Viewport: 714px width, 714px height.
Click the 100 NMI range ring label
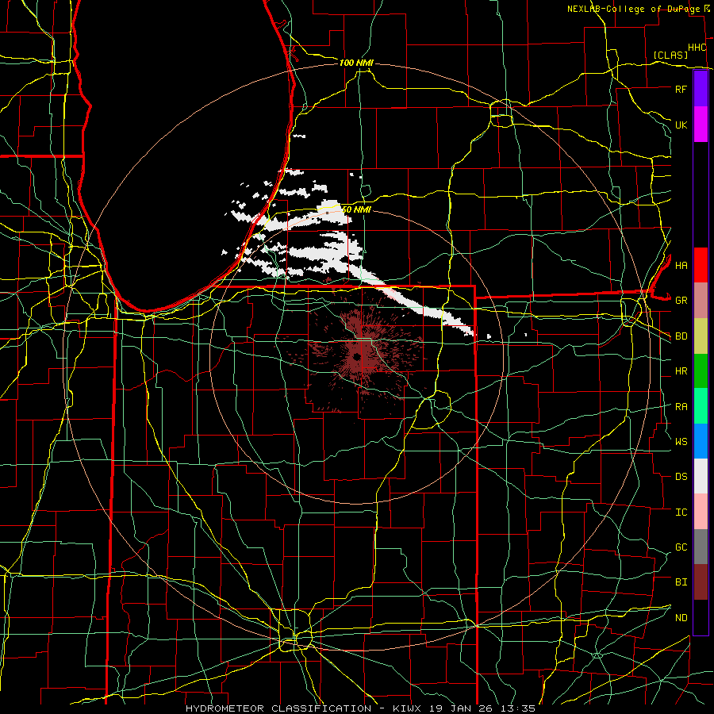pos(356,63)
